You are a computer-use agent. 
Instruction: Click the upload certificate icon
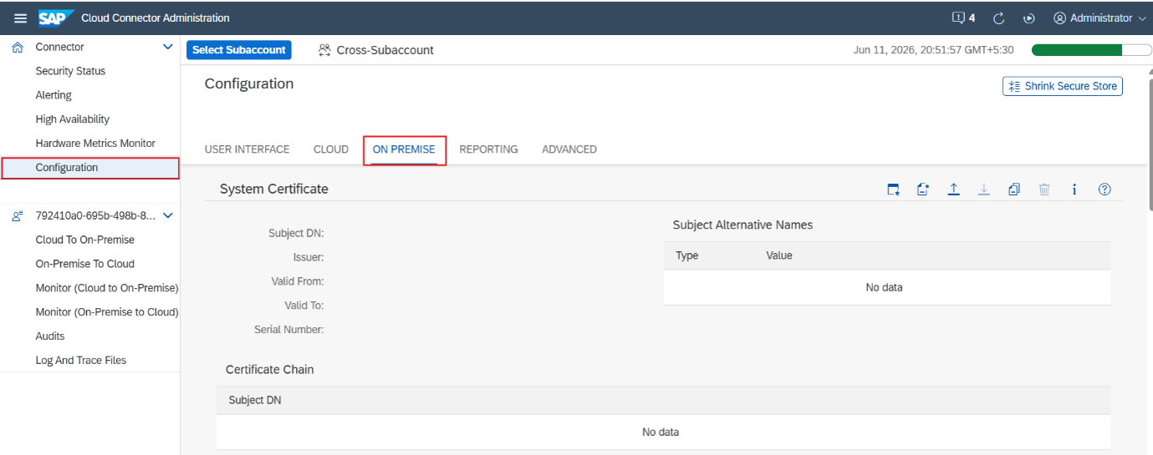953,190
